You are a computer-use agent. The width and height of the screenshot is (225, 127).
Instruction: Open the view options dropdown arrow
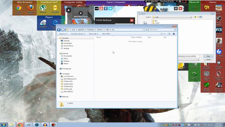click(x=165, y=34)
